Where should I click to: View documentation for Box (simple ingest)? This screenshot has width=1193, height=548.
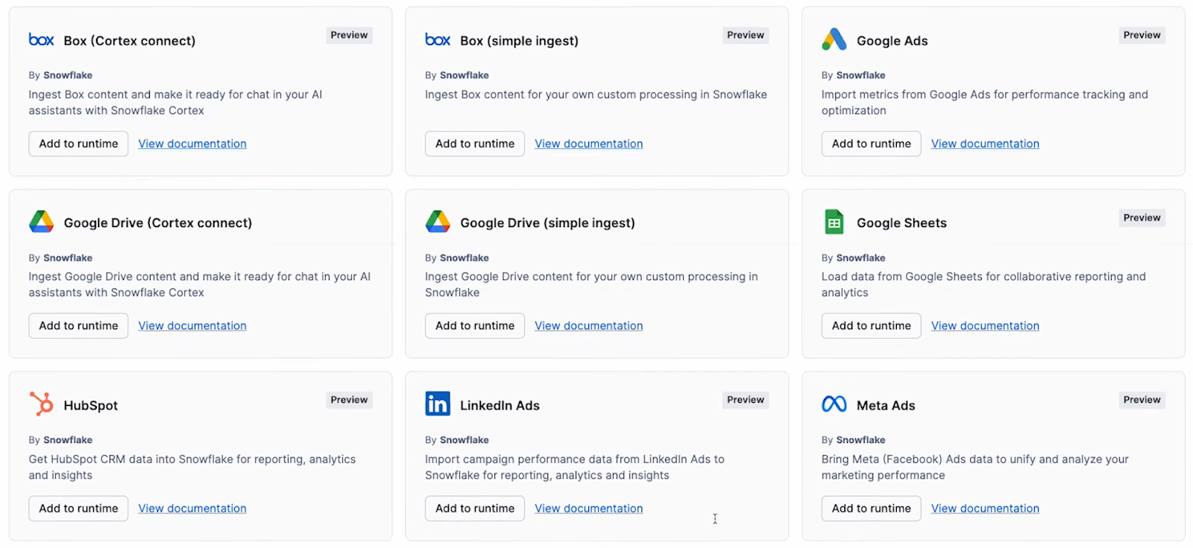pos(589,144)
